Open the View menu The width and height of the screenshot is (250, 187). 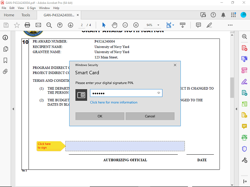(21, 8)
